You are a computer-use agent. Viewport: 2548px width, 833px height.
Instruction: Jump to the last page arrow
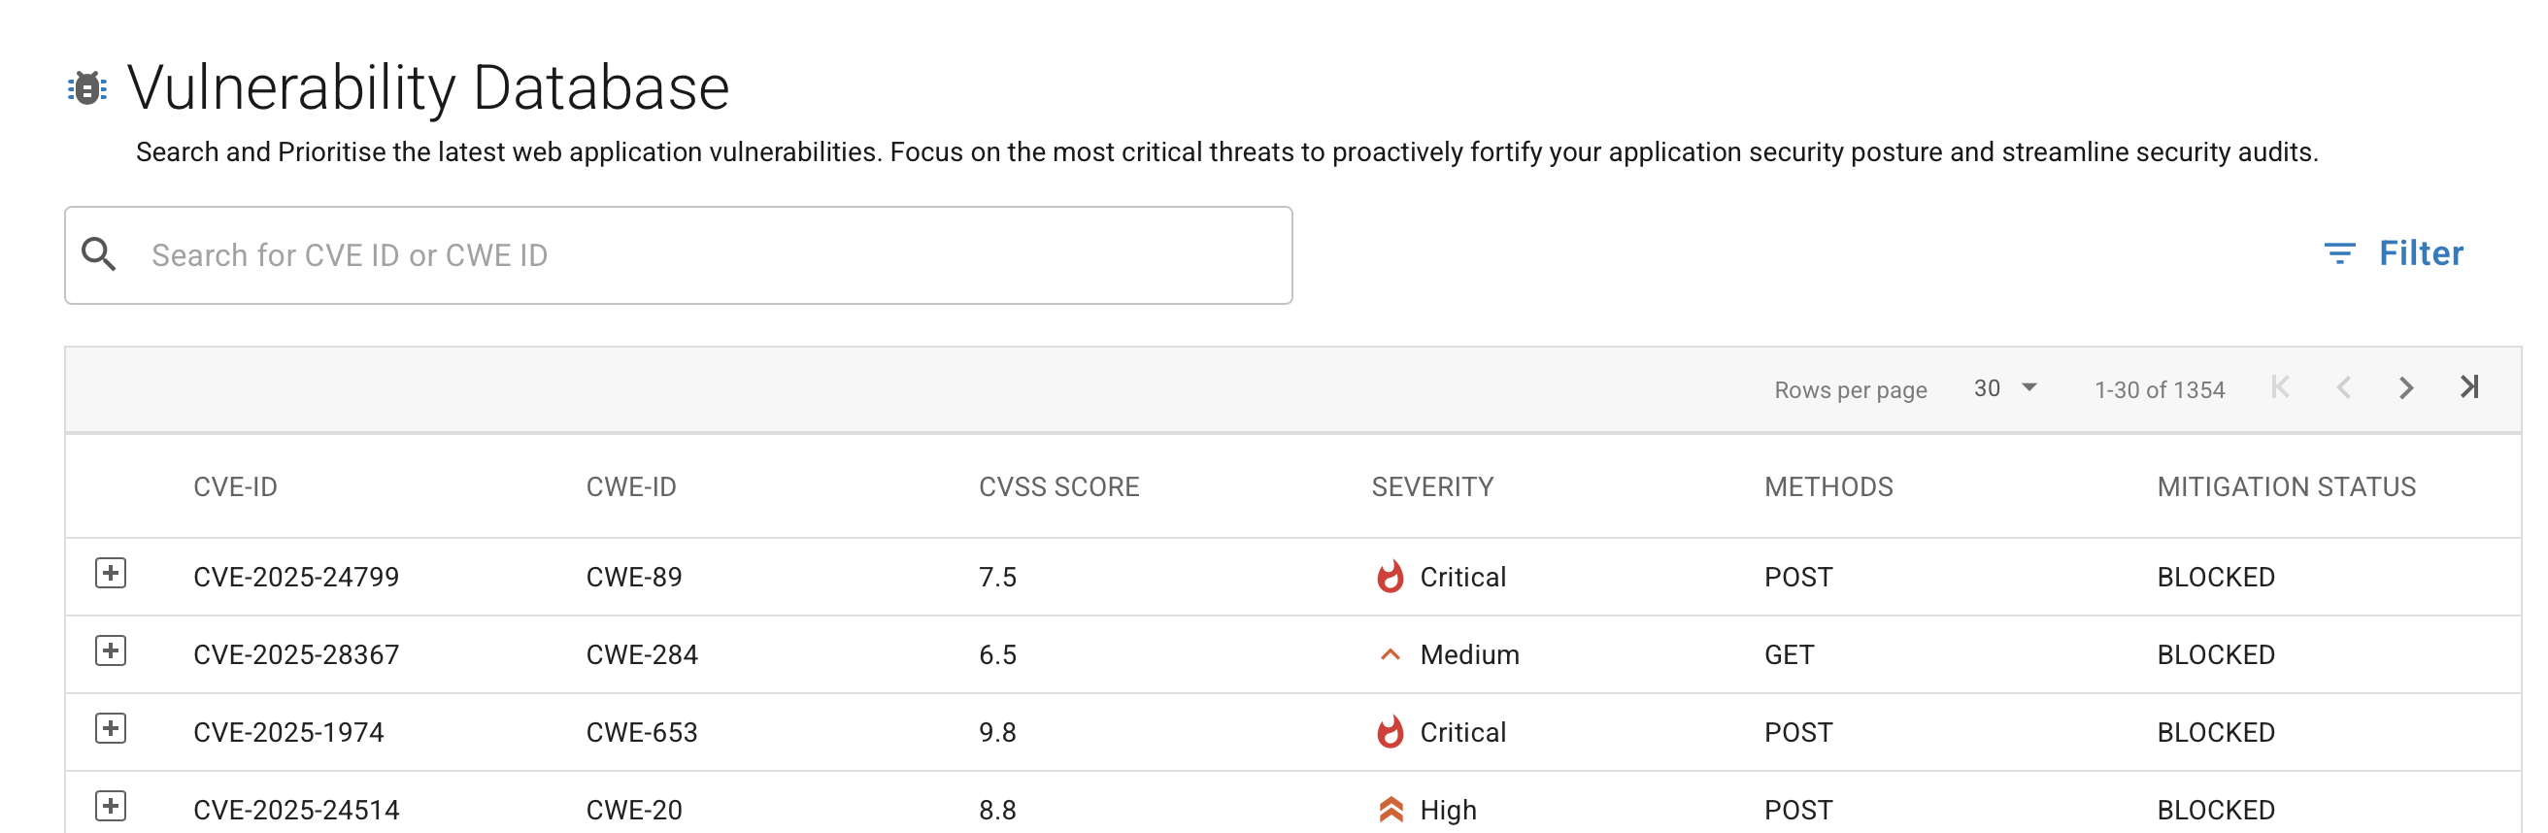(x=2469, y=387)
